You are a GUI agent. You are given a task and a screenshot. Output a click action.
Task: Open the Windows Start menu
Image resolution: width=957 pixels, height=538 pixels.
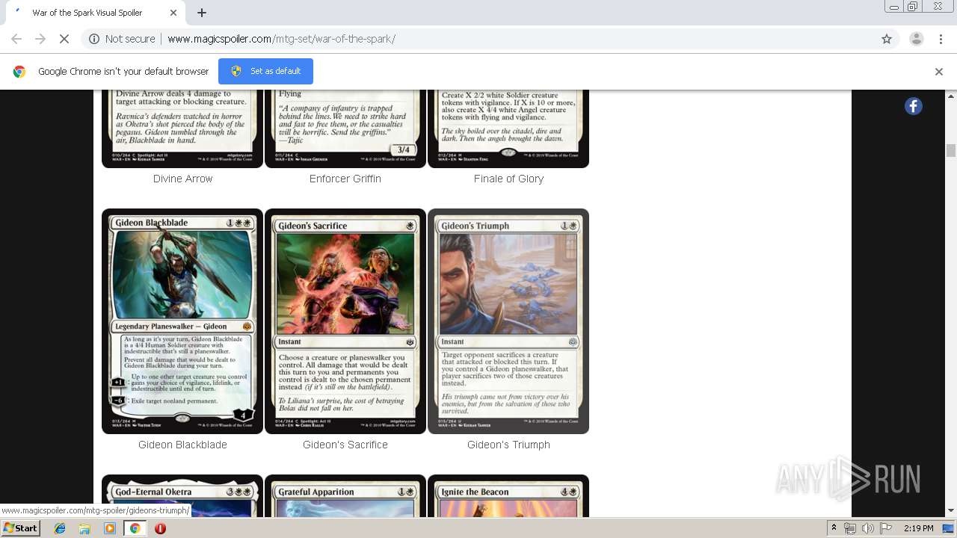pos(20,528)
